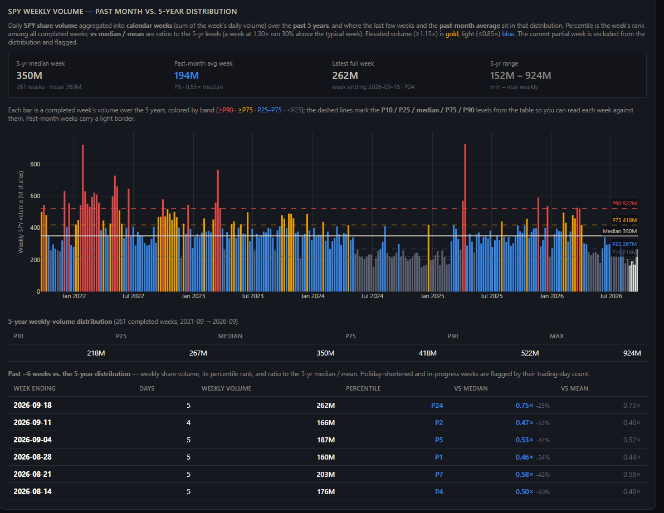This screenshot has width=664, height=513.
Task: Click the 'P24' percentile cell
Action: [x=437, y=406]
